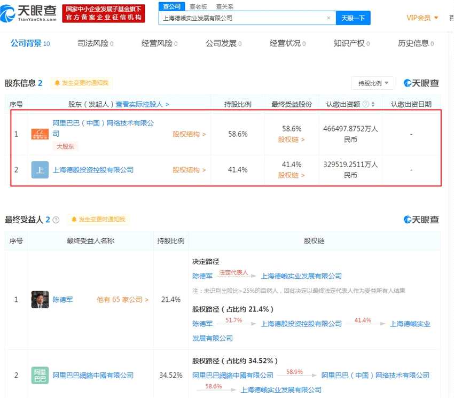
Task: Click the 34.52% holding ratio cell
Action: click(x=171, y=376)
